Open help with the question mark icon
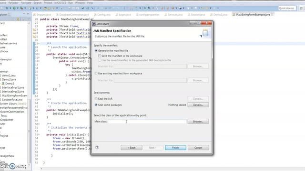The height and width of the screenshot is (171, 305). point(97,148)
